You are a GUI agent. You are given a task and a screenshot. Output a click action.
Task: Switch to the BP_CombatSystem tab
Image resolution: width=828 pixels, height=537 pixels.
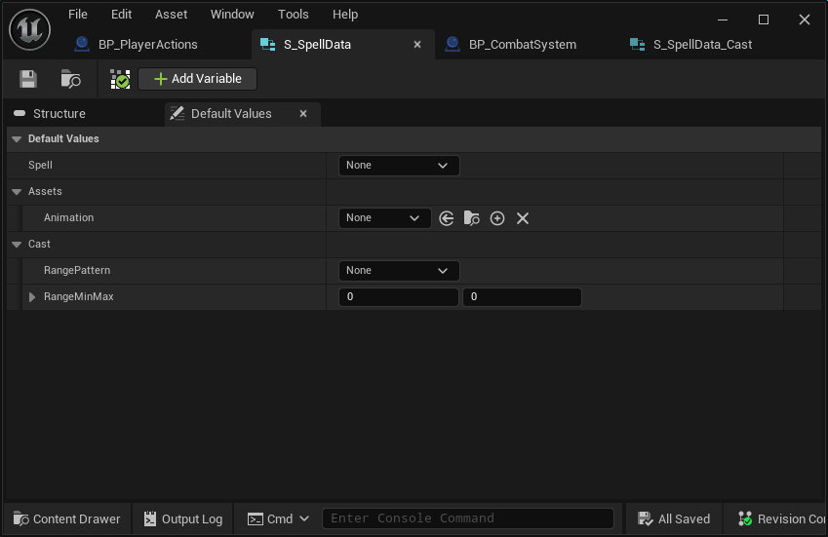pos(522,44)
